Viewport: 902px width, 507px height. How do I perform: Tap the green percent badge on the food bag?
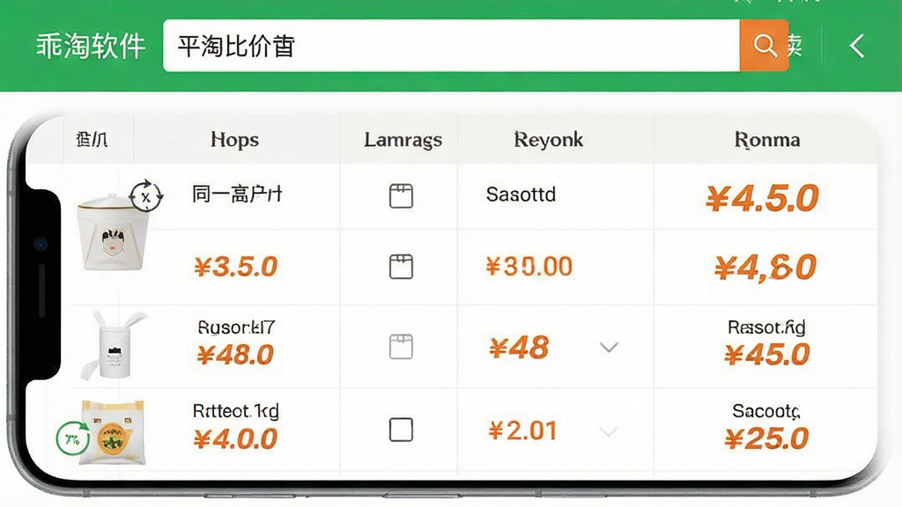pos(72,438)
